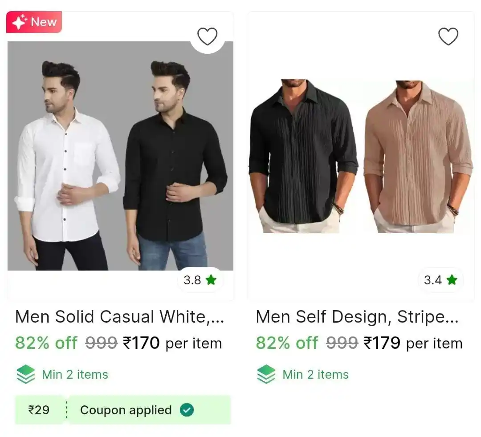481x437 pixels.
Task: Tap the star inside the 3.4 rating badge
Action: click(x=452, y=280)
